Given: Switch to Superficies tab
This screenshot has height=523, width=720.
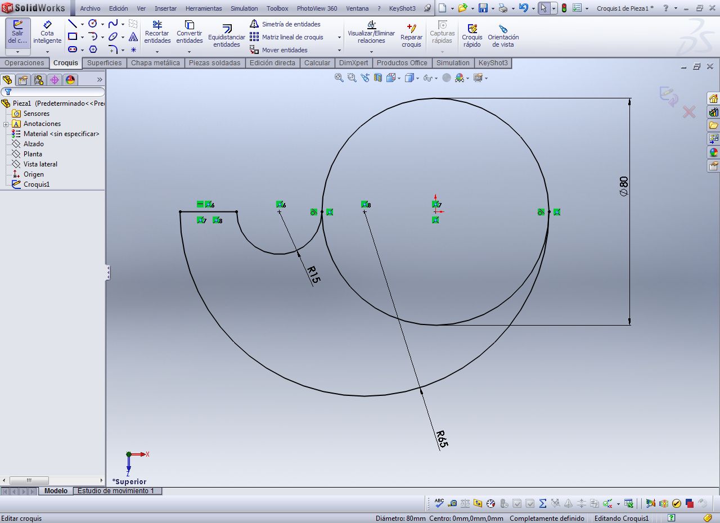Looking at the screenshot, I should pos(104,63).
